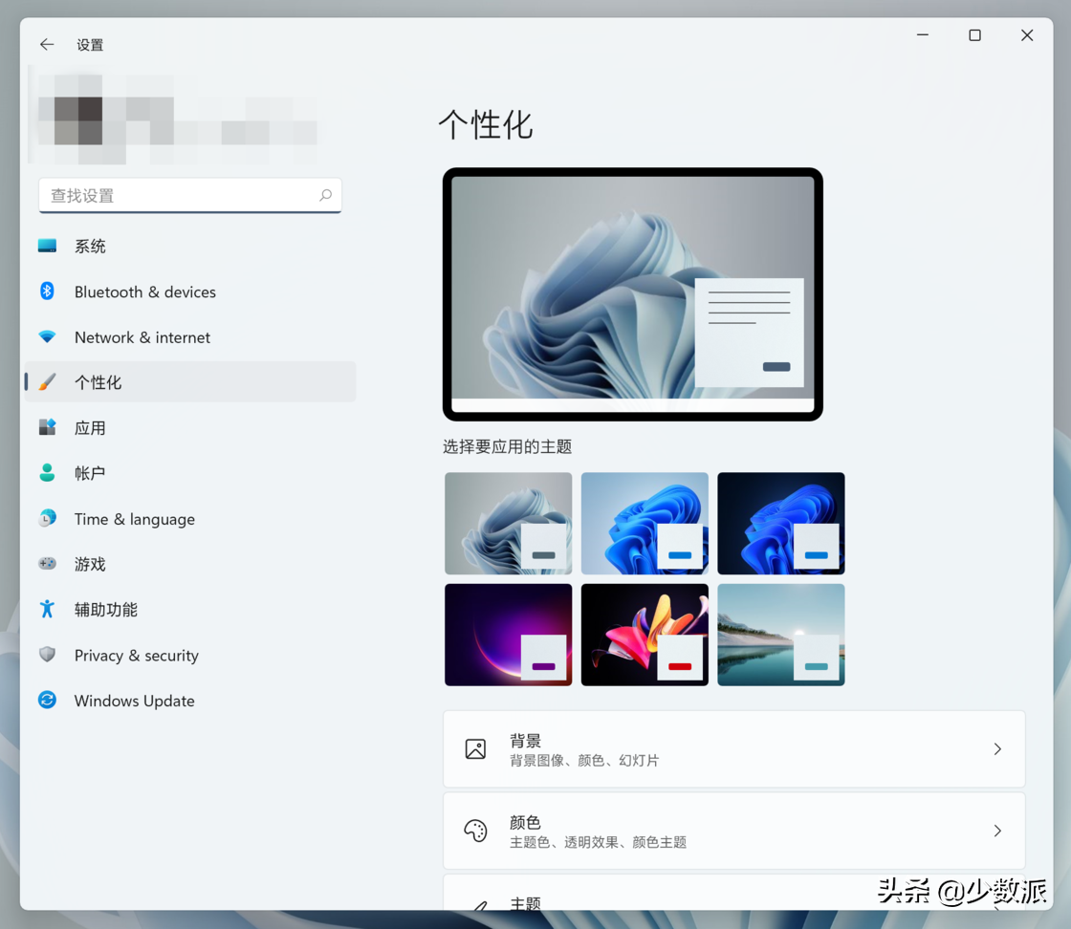The image size is (1071, 929).
Task: Open 颜色 settings for 主题色
Action: coord(734,831)
